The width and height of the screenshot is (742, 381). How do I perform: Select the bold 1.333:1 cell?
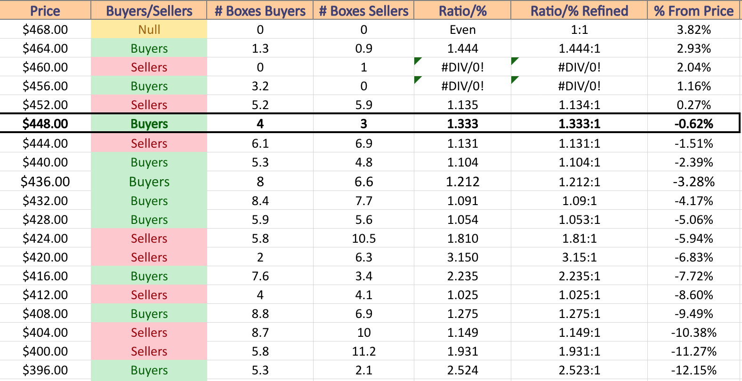tap(579, 124)
